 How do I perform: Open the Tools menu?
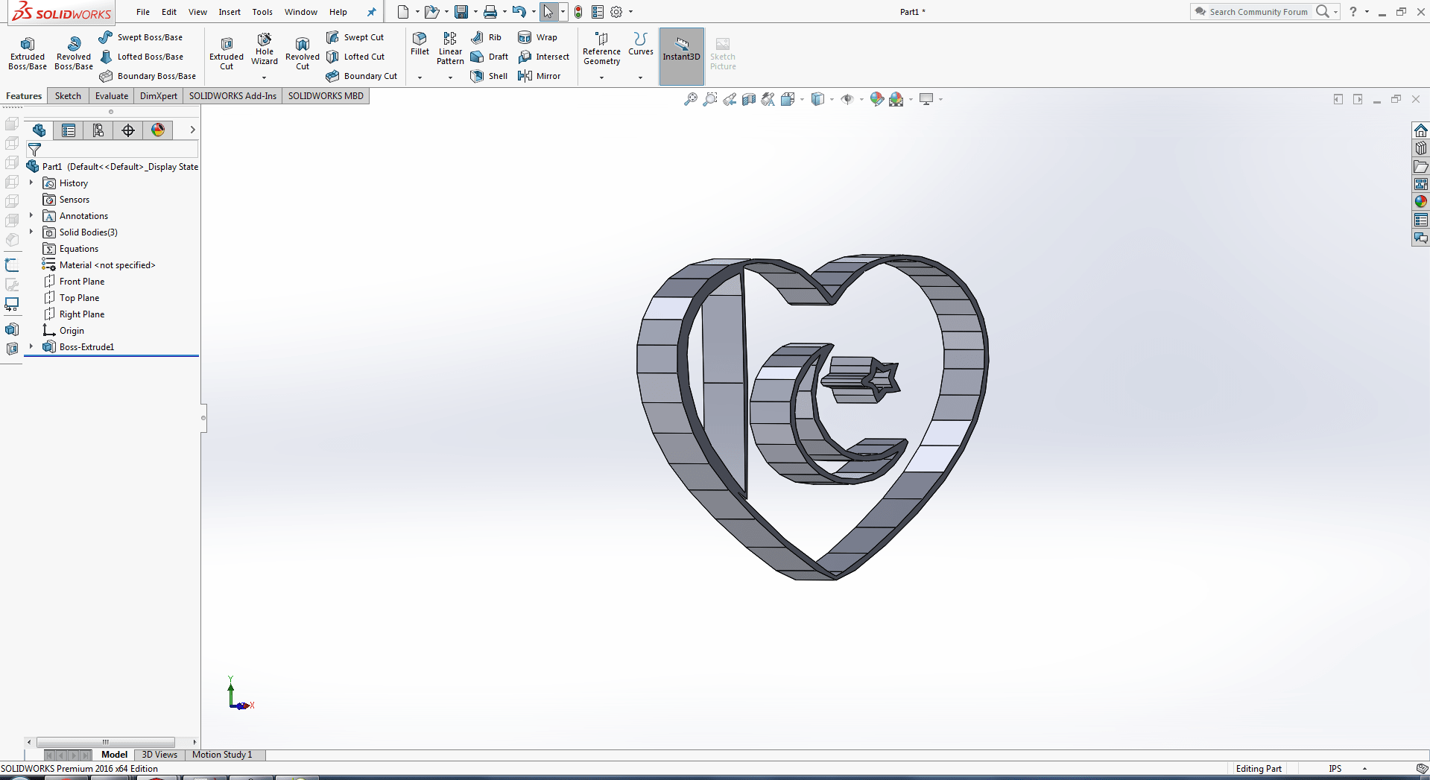(262, 12)
